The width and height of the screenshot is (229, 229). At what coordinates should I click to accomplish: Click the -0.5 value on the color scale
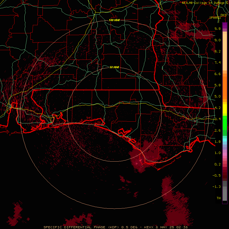pyautogui.click(x=217, y=176)
